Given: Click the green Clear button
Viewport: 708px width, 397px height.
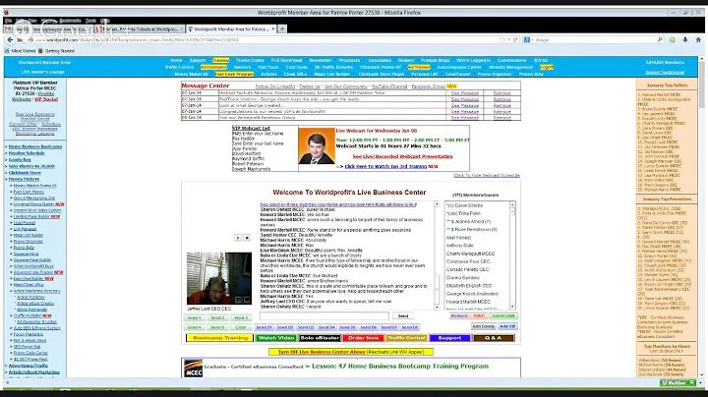Looking at the screenshot, I should pos(241,327).
